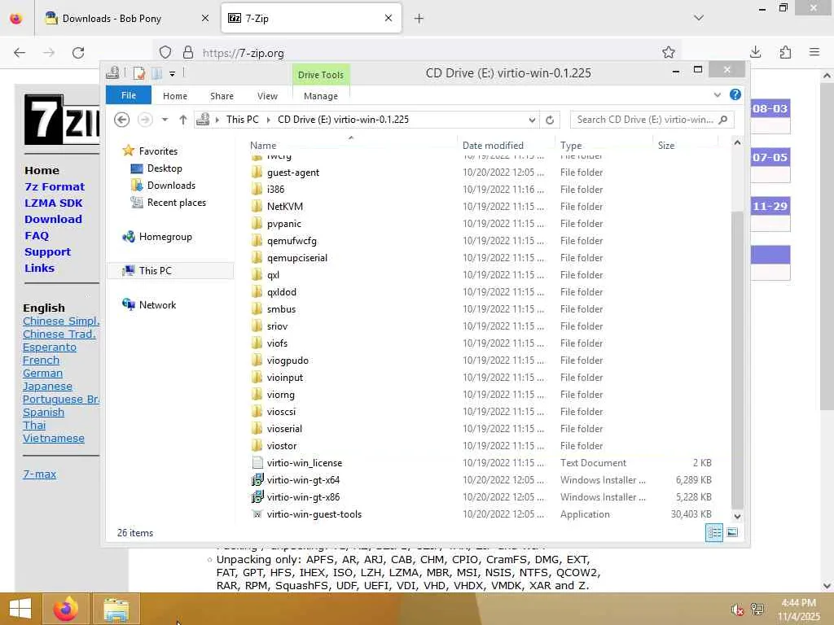
Task: Switch to Large icons view layout
Action: click(732, 532)
